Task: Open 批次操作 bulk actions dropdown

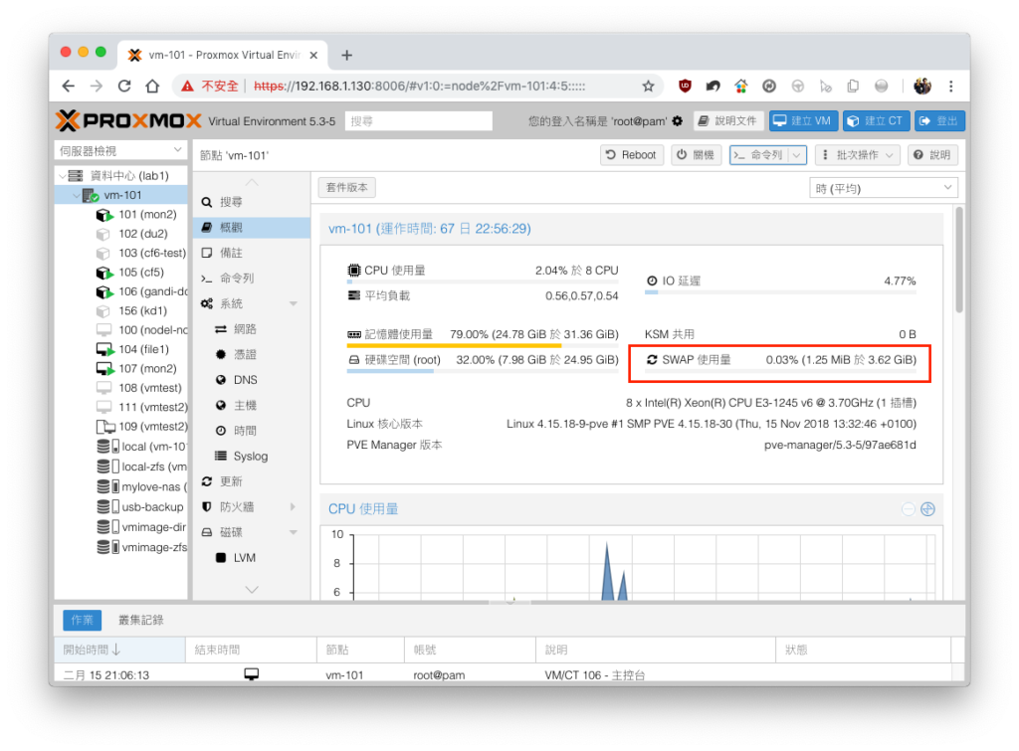Action: click(858, 154)
